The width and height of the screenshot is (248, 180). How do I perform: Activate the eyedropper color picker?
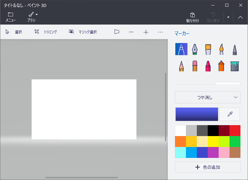pos(230,114)
